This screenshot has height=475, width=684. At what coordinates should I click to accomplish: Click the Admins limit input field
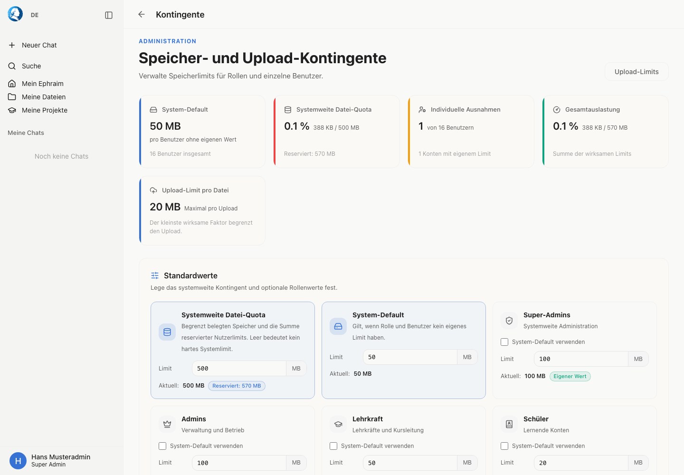(x=239, y=463)
